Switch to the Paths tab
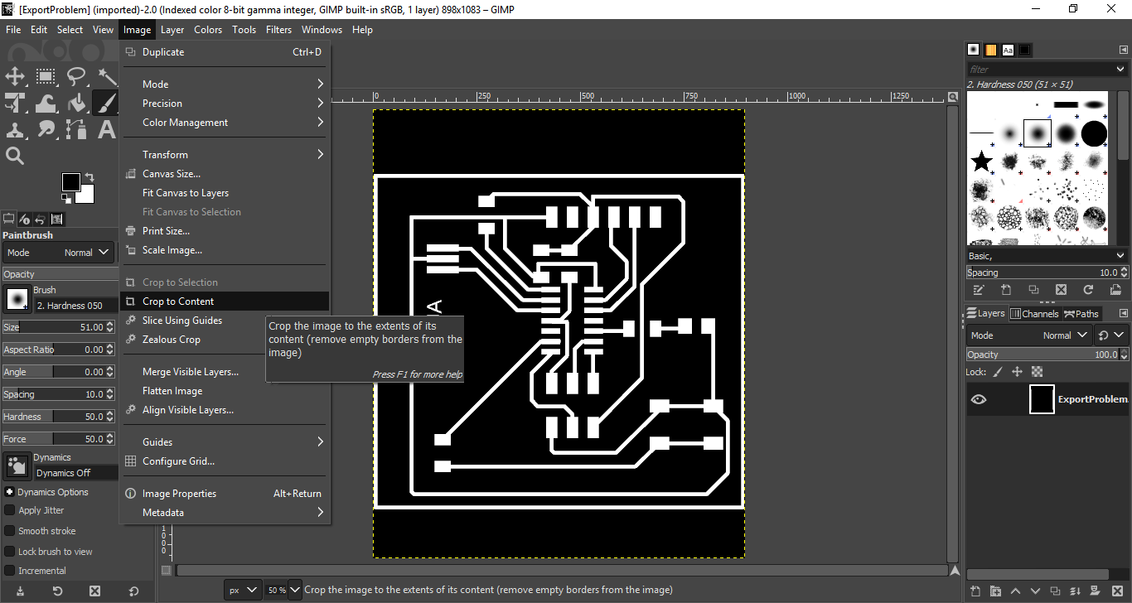This screenshot has height=603, width=1132. [1081, 314]
